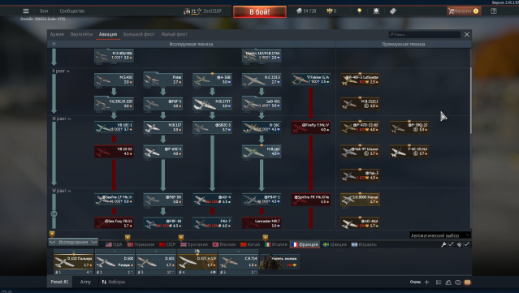Screen dimensions: 519x293
Task: Open the orange mail envelope icon
Action: (x=467, y=282)
